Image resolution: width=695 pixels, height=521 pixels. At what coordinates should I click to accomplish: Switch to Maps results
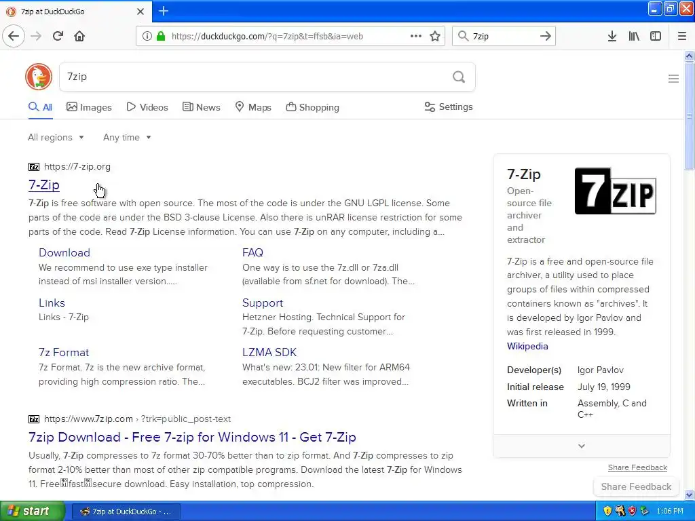click(x=253, y=107)
